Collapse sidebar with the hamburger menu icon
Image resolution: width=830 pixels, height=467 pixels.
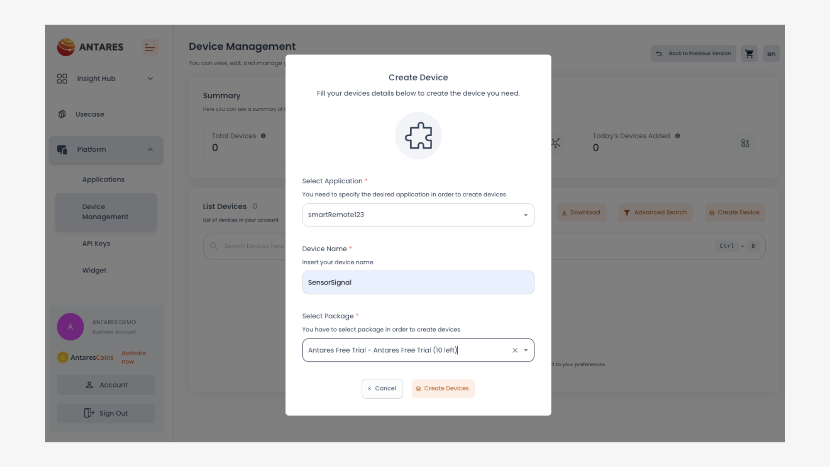[150, 48]
